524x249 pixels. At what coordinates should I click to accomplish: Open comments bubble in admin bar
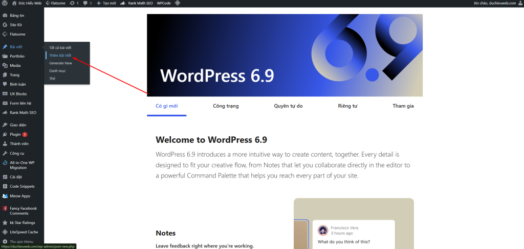[85, 3]
